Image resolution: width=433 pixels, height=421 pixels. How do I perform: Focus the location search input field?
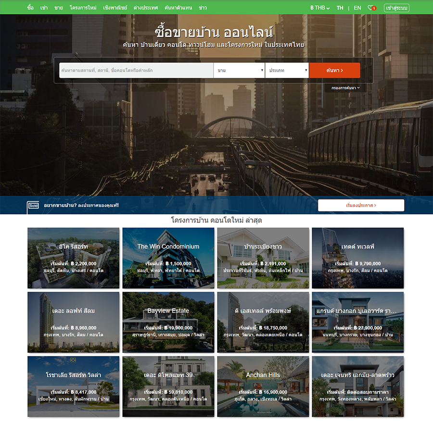tap(136, 70)
